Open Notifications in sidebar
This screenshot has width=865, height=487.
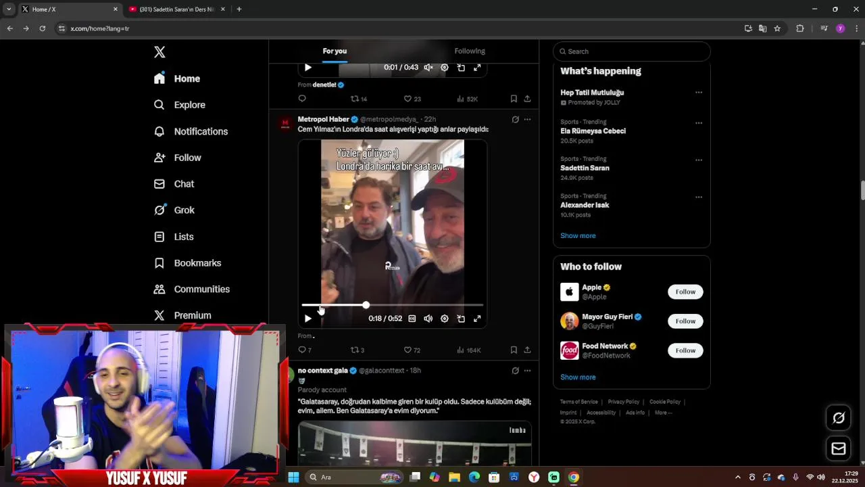point(191,131)
